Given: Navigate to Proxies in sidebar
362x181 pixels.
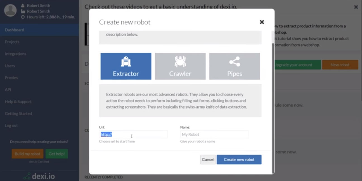Looking at the screenshot, I should [11, 78].
